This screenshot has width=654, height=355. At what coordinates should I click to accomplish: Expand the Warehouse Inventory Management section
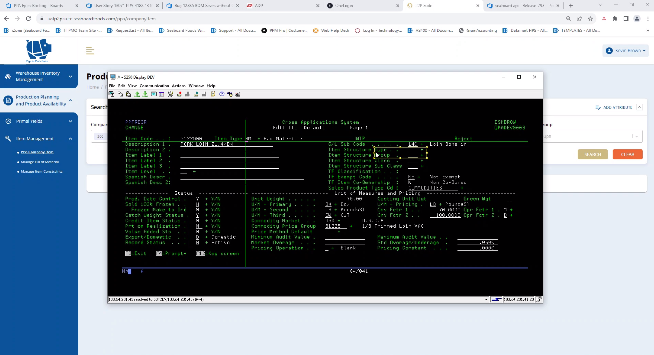[70, 76]
